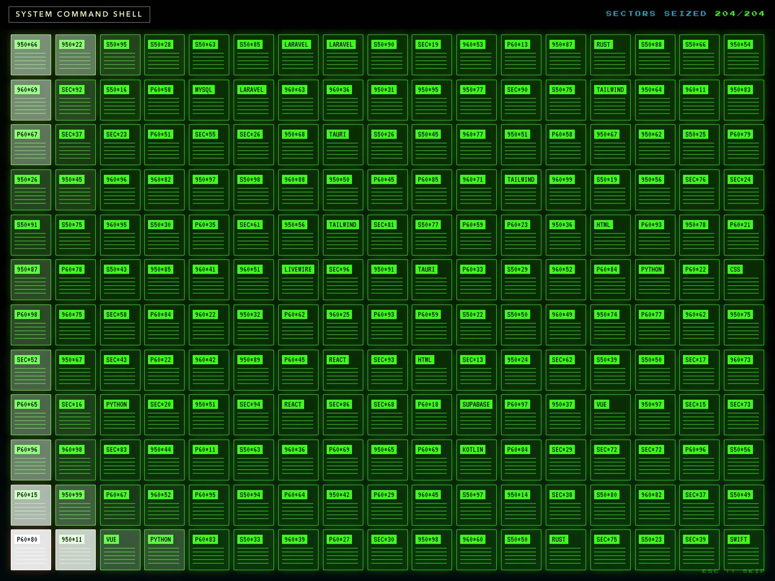Click the CSS sector card
The height and width of the screenshot is (581, 775).
[744, 280]
